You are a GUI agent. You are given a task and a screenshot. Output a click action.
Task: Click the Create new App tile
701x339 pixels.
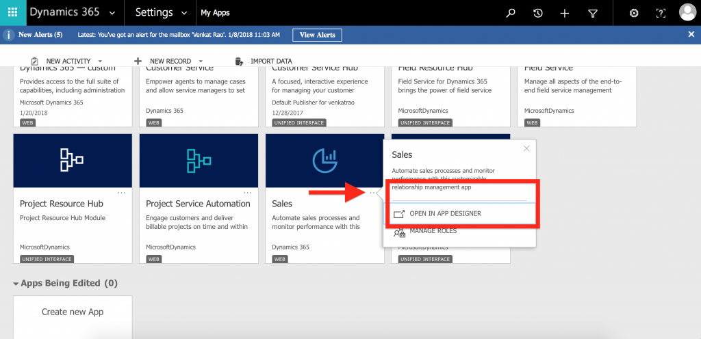[x=73, y=312]
